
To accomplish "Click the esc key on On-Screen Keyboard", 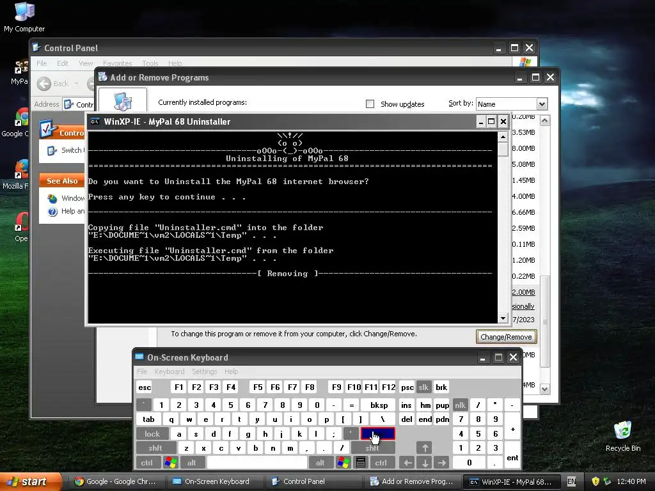I will click(145, 387).
